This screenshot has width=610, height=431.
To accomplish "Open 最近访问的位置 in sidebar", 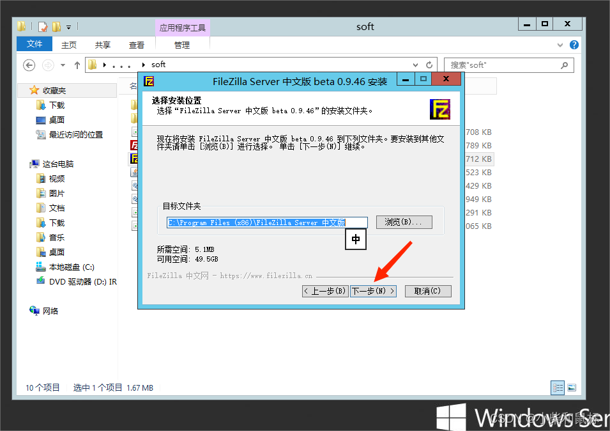I will pos(76,135).
